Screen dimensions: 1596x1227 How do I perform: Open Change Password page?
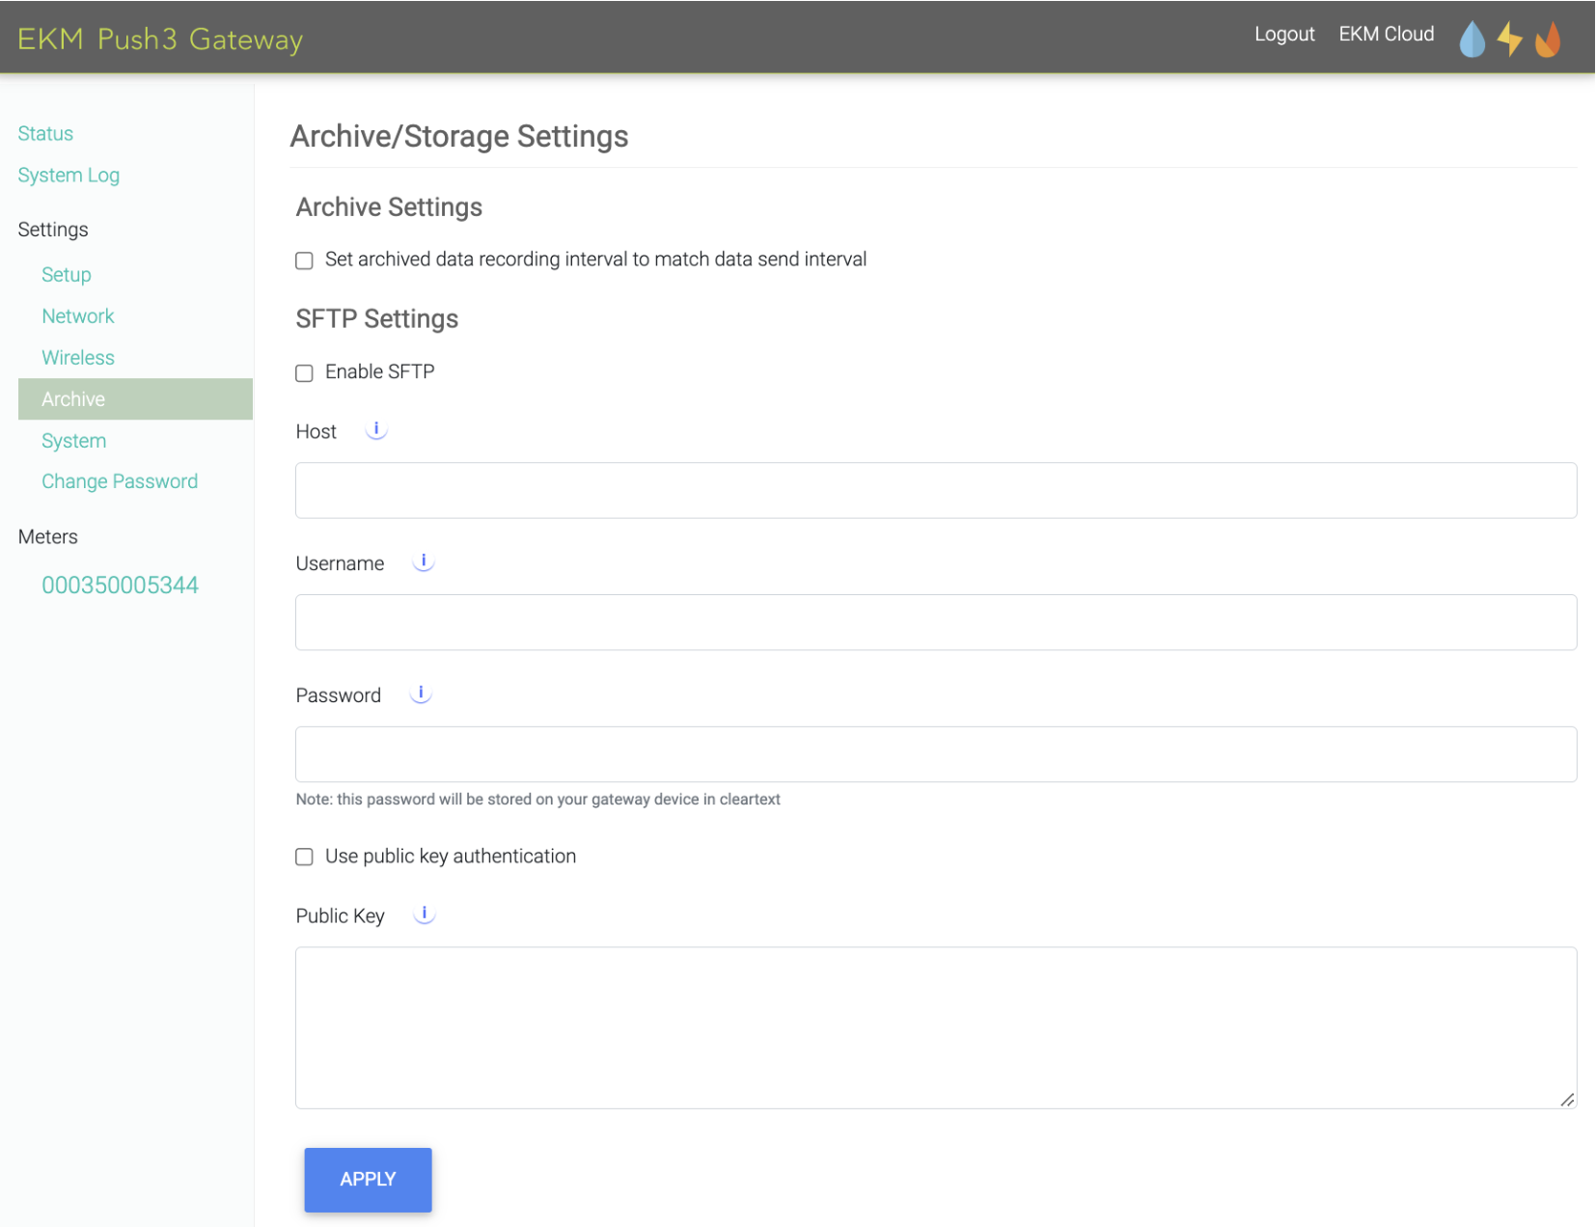(120, 481)
